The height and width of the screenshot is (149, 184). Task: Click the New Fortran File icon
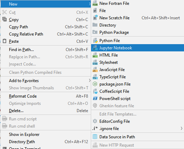pyautogui.click(x=95, y=3)
